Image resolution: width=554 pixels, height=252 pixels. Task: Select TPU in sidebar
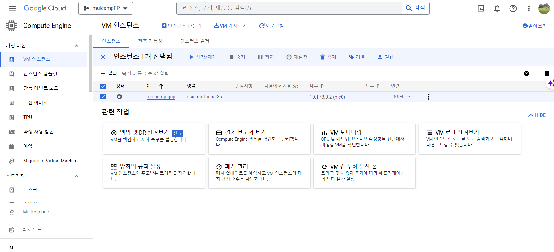click(44, 117)
